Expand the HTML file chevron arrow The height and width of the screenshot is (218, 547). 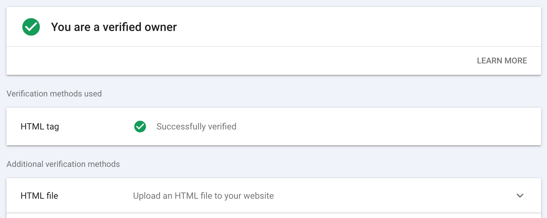click(520, 195)
